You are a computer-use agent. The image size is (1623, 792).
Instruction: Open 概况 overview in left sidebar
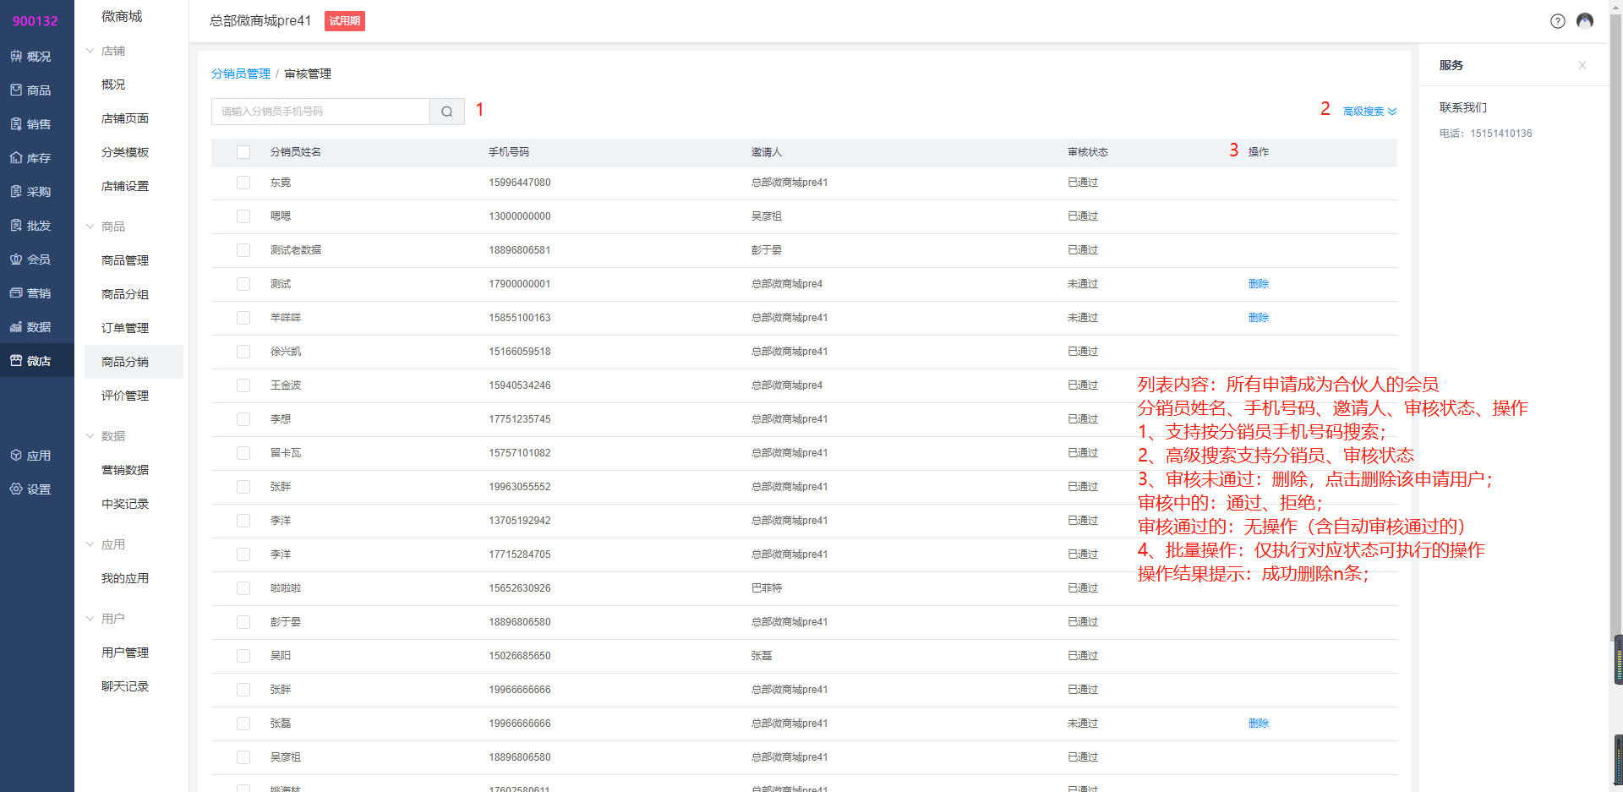pyautogui.click(x=30, y=57)
